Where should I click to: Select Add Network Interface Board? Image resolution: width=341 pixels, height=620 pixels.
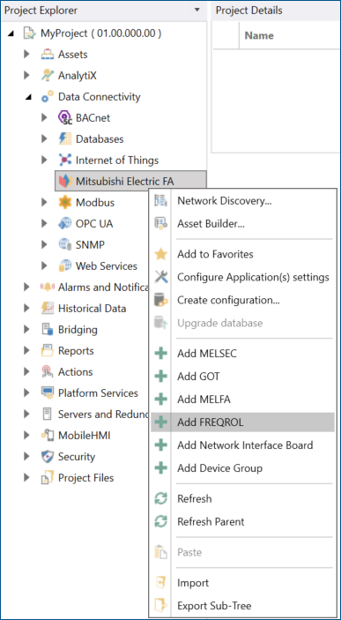click(x=242, y=445)
